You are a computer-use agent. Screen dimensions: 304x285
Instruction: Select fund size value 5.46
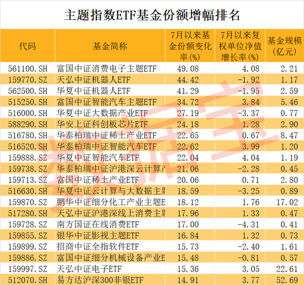(289, 102)
